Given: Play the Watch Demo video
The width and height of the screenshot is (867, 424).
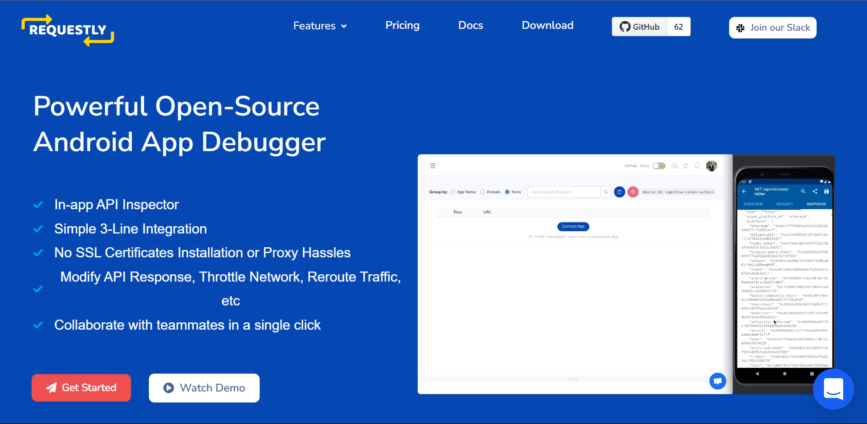Looking at the screenshot, I should pyautogui.click(x=204, y=388).
